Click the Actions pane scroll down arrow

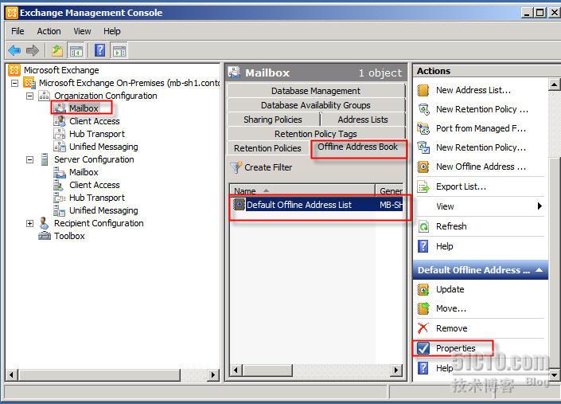tap(554, 375)
